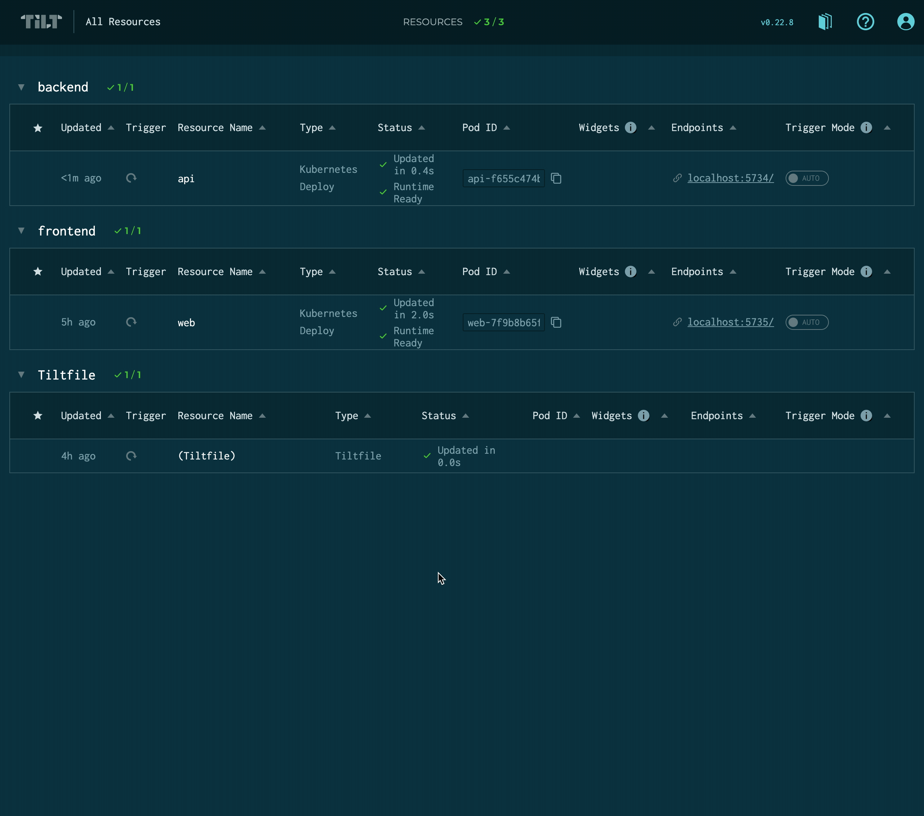
Task: Click the Tilt logo in the top left
Action: click(40, 21)
